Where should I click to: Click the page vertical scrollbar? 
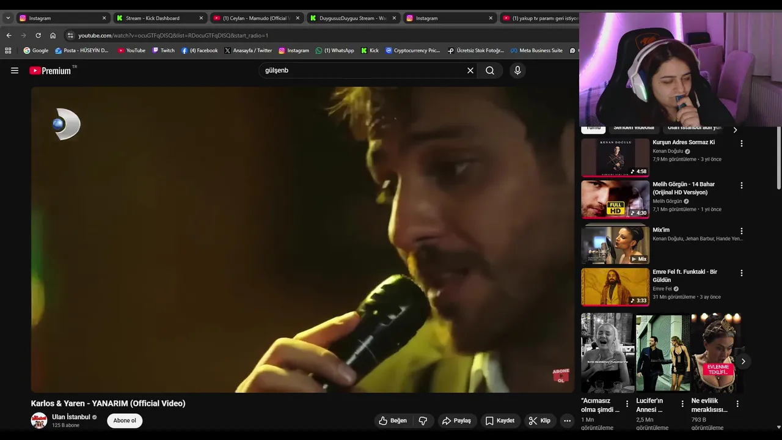pyautogui.click(x=778, y=159)
